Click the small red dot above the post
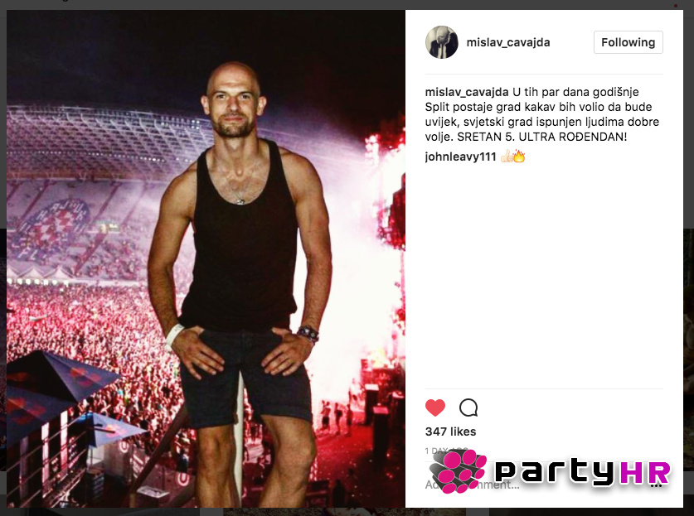The height and width of the screenshot is (516, 694). click(676, 5)
